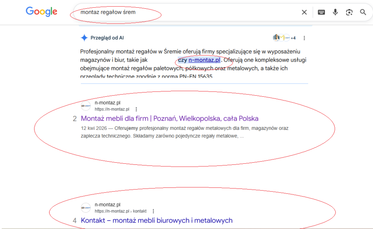Click the Przegląd od AI heading

point(107,38)
